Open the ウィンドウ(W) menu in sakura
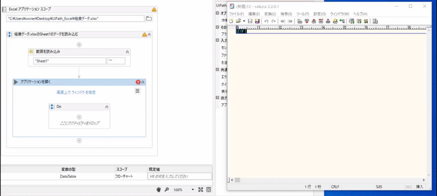Viewport: 437px width, 196px height. click(x=340, y=14)
